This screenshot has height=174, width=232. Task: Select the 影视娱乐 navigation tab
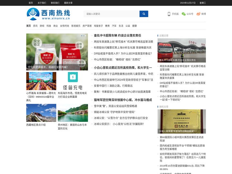(76, 26)
